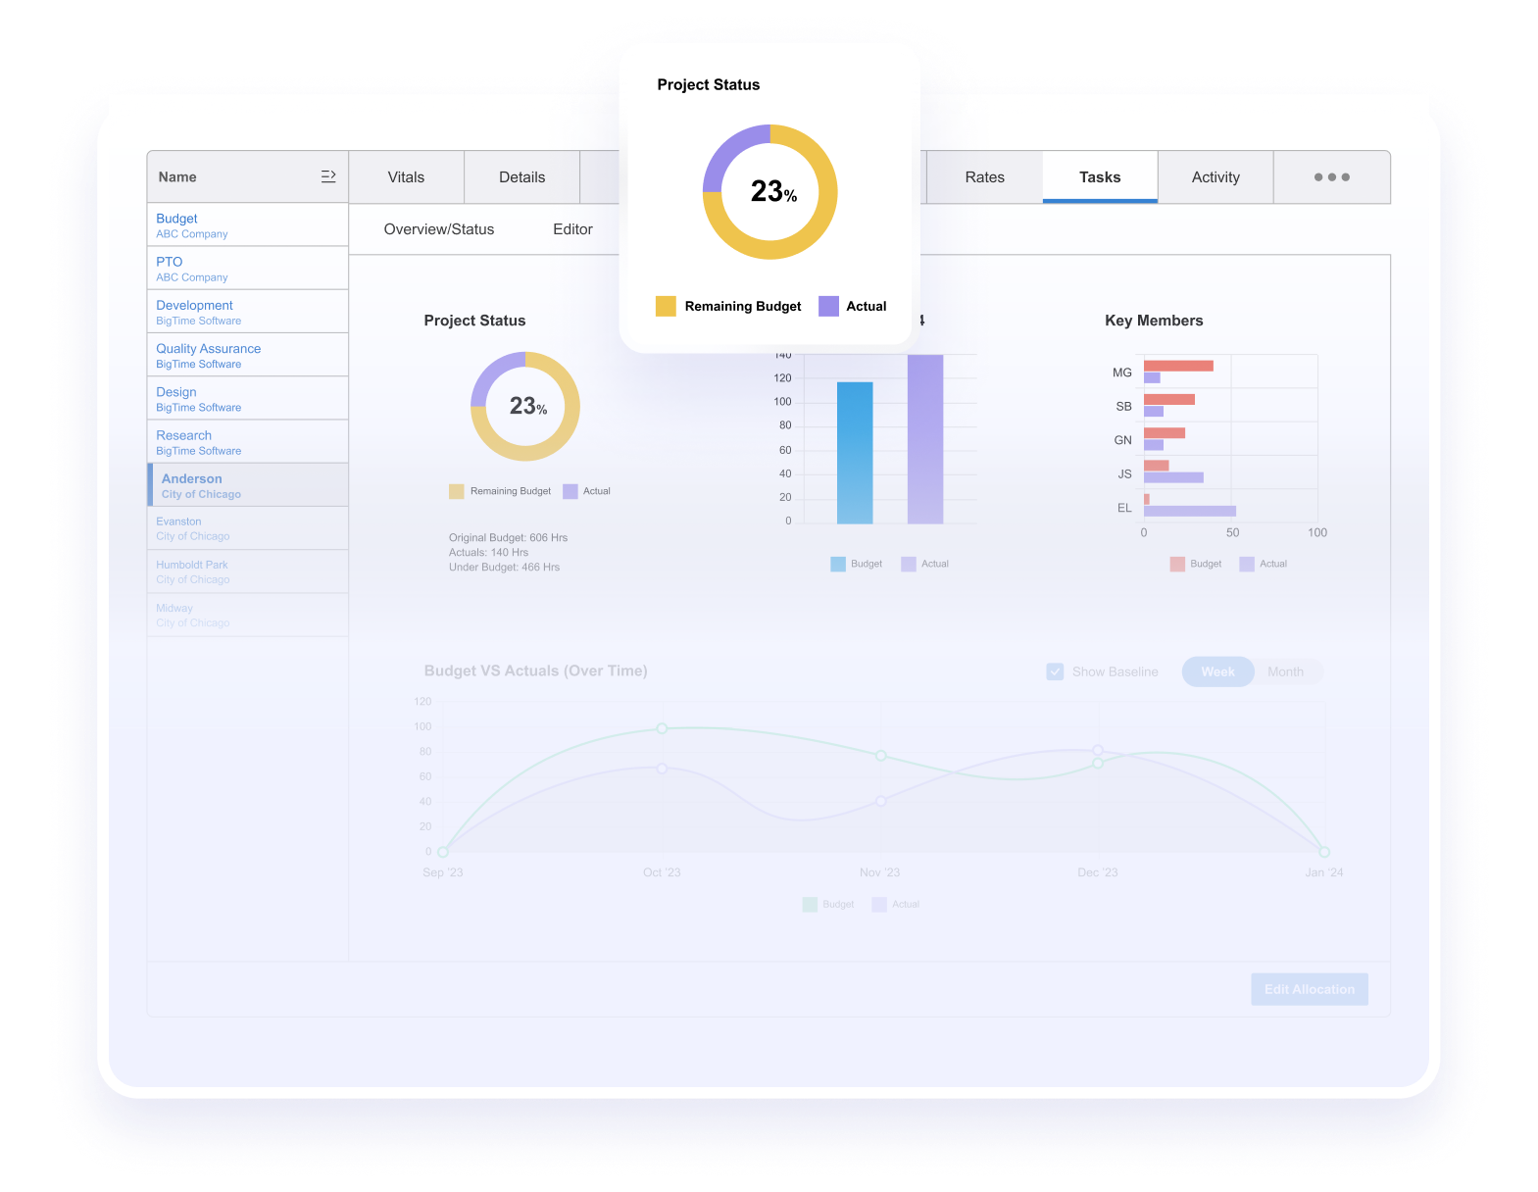Open the three-dots more tabs menu
Image resolution: width=1538 pixels, height=1192 pixels.
tap(1331, 177)
